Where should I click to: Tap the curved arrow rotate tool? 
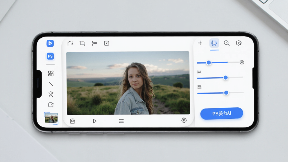[70, 43]
